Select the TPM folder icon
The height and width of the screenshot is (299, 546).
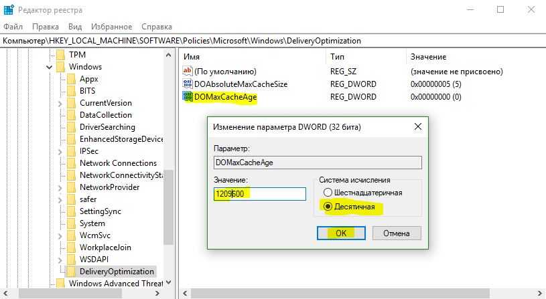61,55
